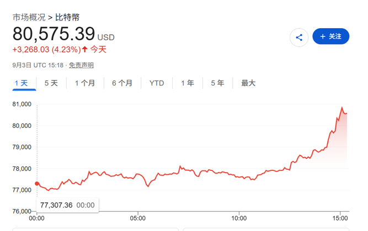This screenshot has height=231, width=368.
Task: Select the 1 天 time range tab
Action: point(22,83)
